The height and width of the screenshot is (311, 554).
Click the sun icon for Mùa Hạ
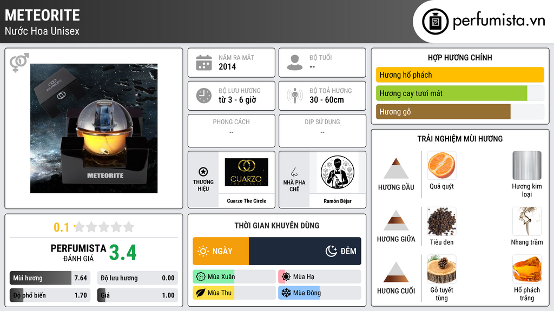[286, 277]
